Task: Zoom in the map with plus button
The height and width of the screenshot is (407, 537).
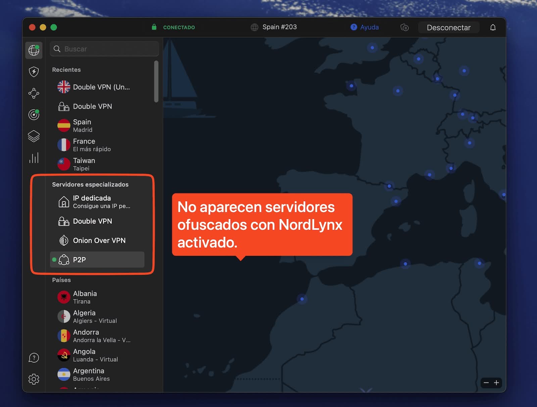Action: coord(496,383)
